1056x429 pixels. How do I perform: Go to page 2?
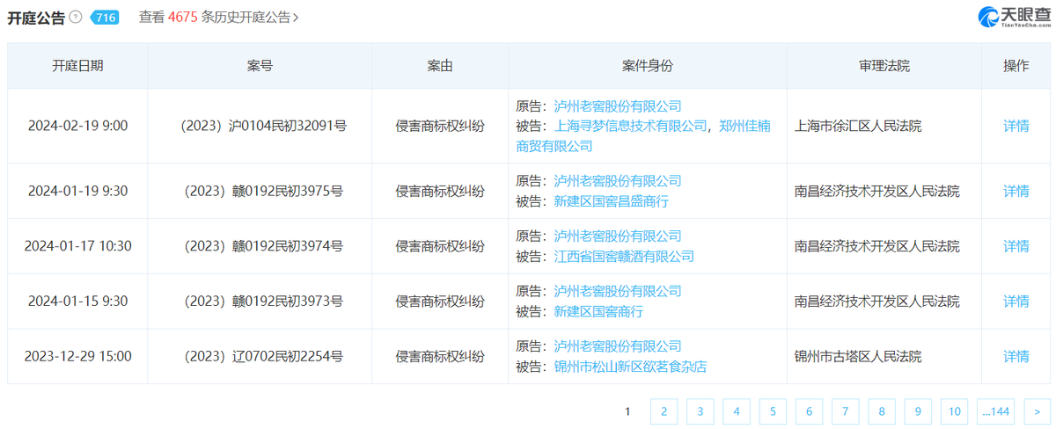click(664, 411)
